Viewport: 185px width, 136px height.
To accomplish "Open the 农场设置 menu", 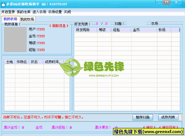I will pyautogui.click(x=55, y=12).
